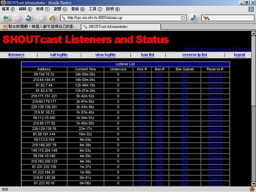Click the Stop loading icon
Viewport: 256px width, 192px height.
point(41,17)
